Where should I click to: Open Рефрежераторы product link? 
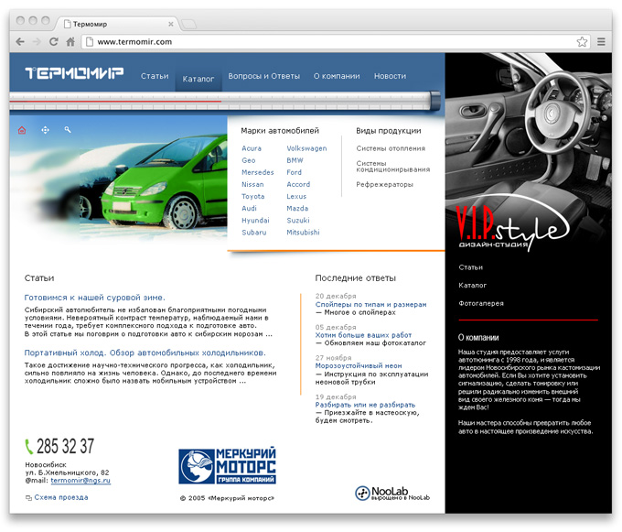point(384,184)
